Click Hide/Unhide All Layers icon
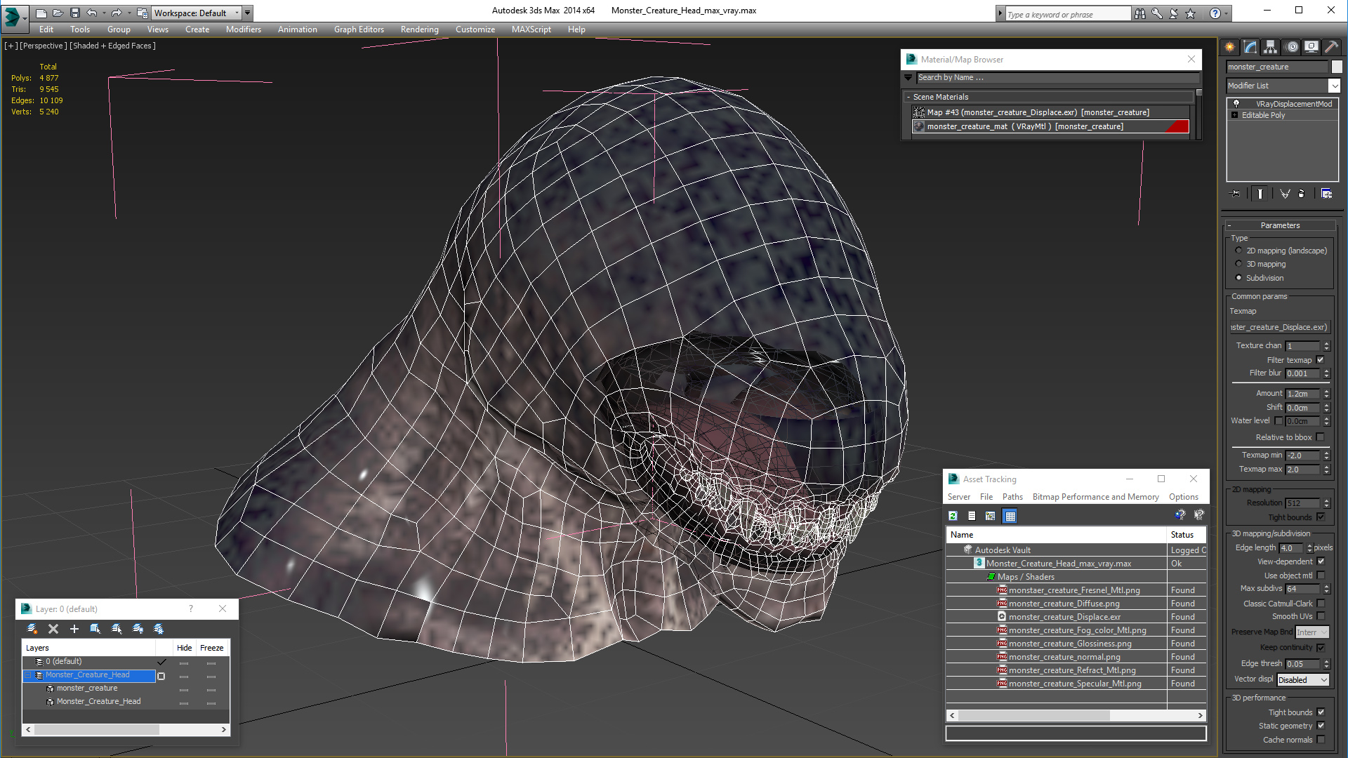 coord(138,629)
